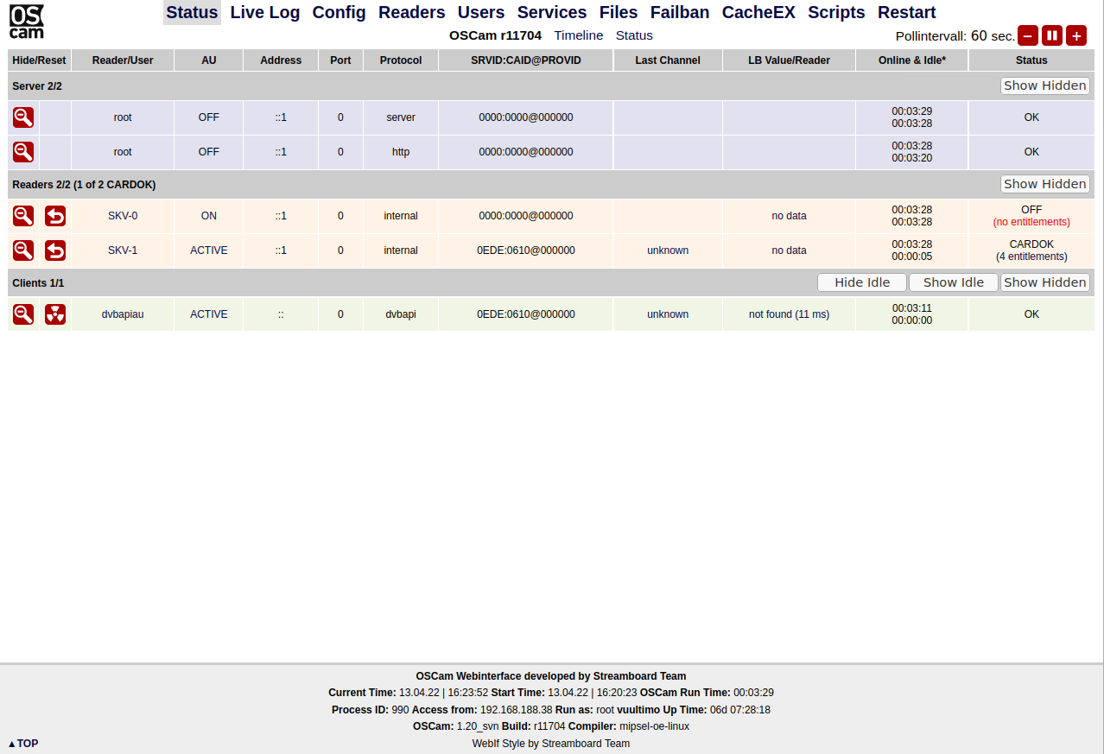Click Show Hidden in the Readers section

(x=1045, y=184)
